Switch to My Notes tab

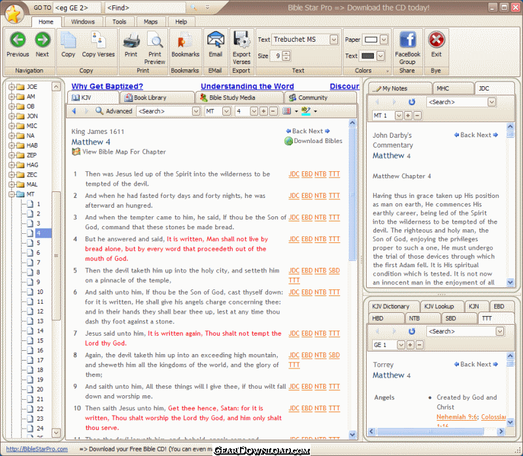(x=400, y=88)
